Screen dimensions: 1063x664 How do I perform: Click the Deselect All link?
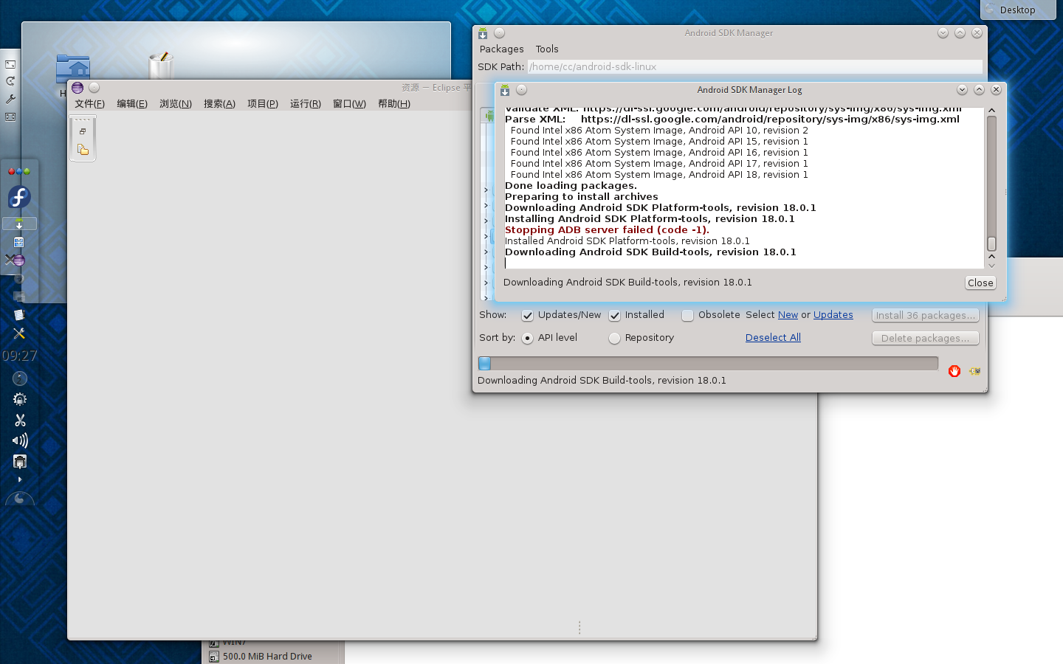point(773,338)
